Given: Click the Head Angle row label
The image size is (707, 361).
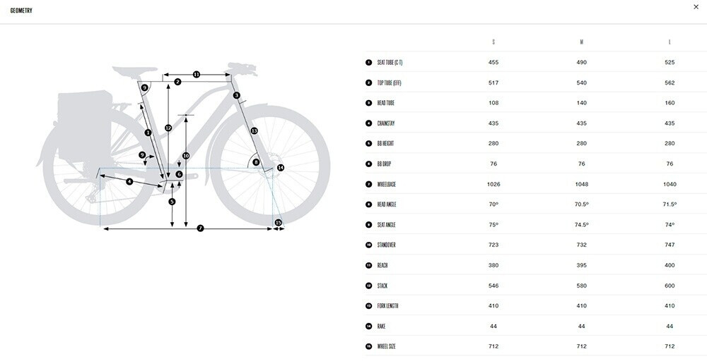Looking at the screenshot, I should click(388, 204).
